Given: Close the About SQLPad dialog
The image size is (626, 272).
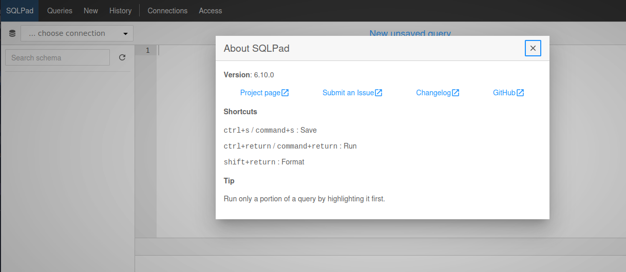Looking at the screenshot, I should [533, 48].
